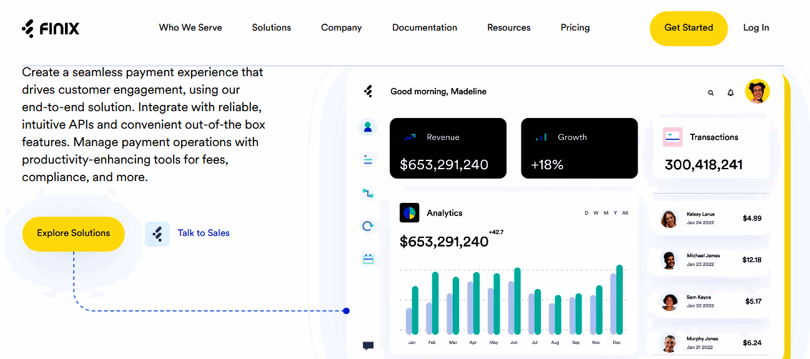Click the Finix logo in header

(51, 29)
